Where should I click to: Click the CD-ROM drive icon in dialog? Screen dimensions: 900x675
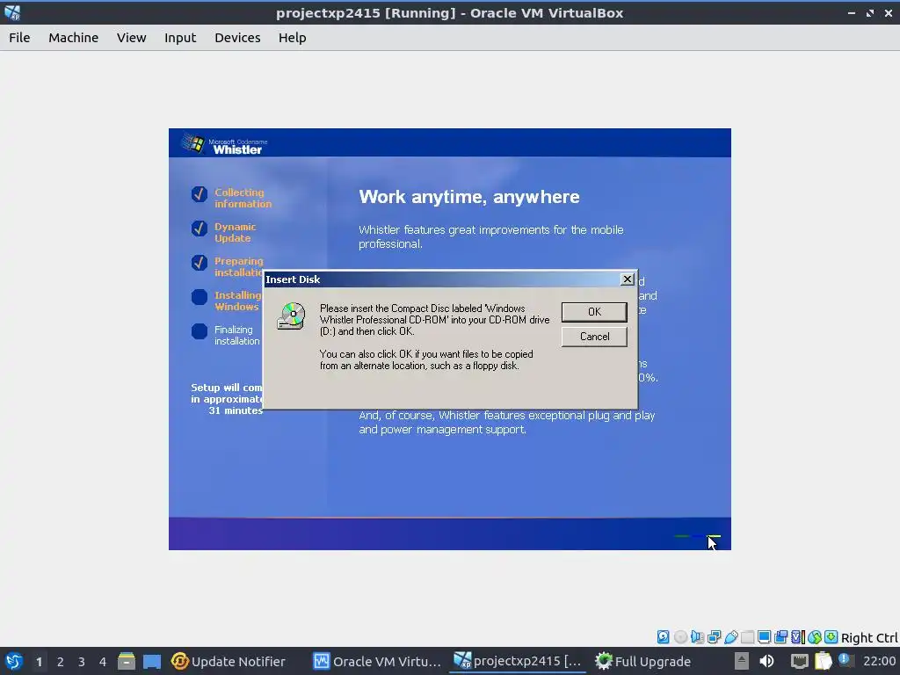[292, 316]
